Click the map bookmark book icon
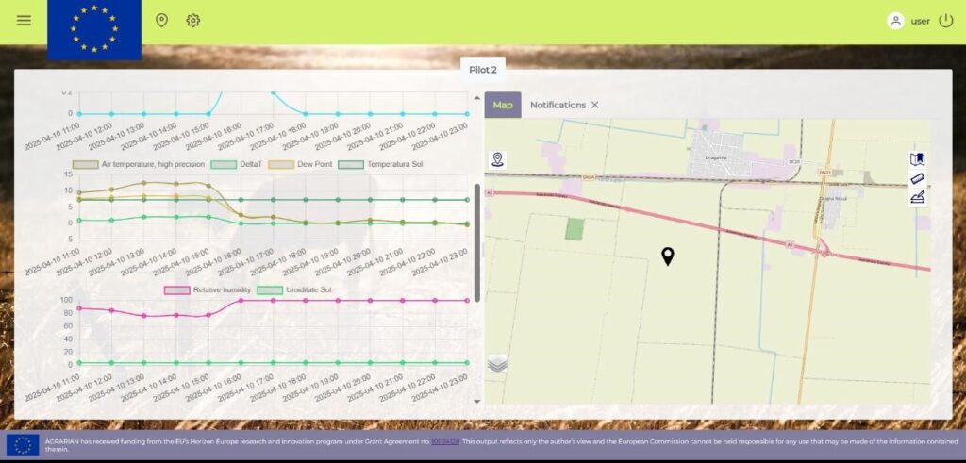 click(x=917, y=159)
